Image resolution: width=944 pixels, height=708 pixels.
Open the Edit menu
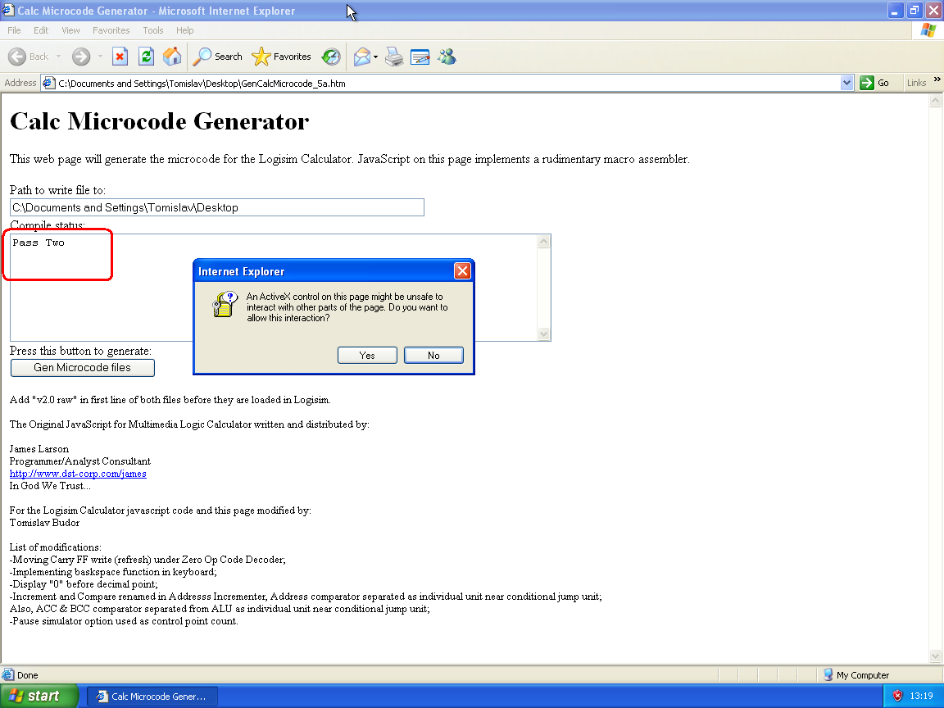pyautogui.click(x=41, y=30)
